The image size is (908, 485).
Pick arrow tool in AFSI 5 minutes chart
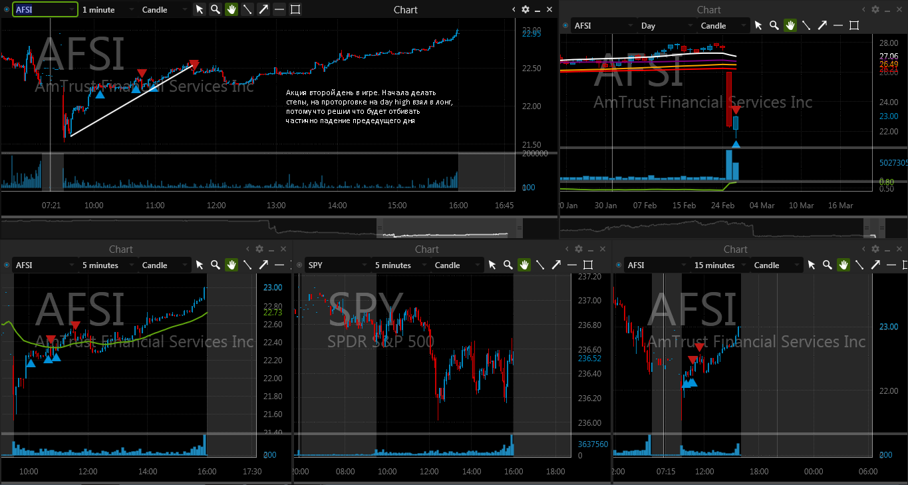click(x=263, y=265)
